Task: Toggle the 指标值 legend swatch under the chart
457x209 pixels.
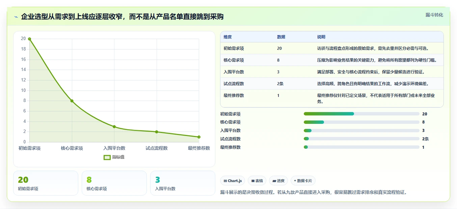Action: coord(107,157)
